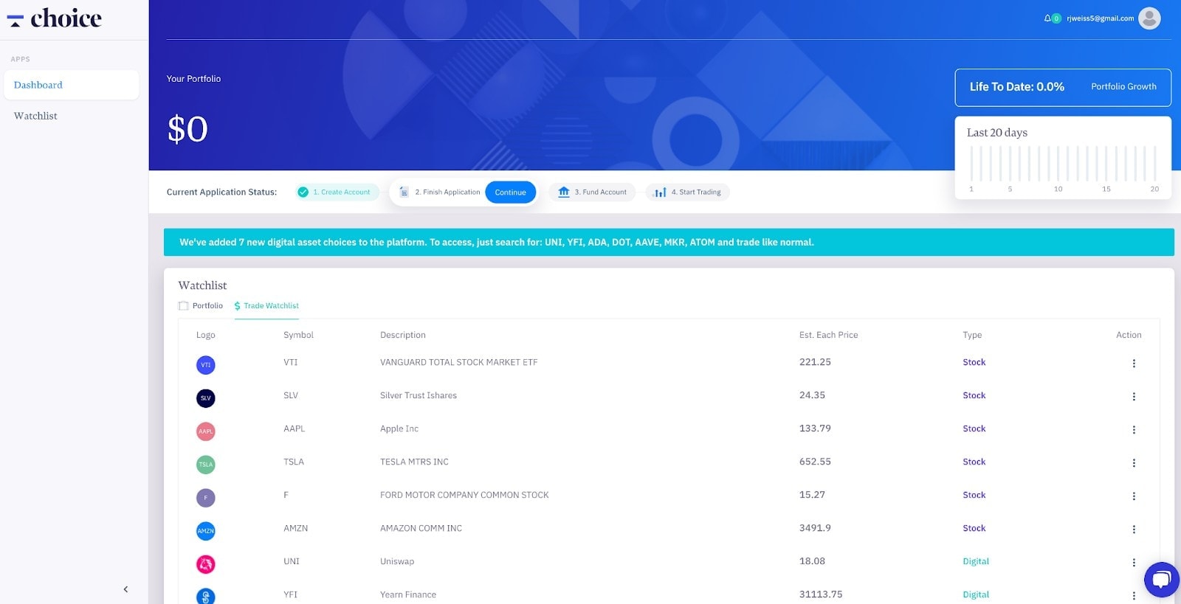
Task: Click the Yearn Finance logo icon
Action: 206,596
